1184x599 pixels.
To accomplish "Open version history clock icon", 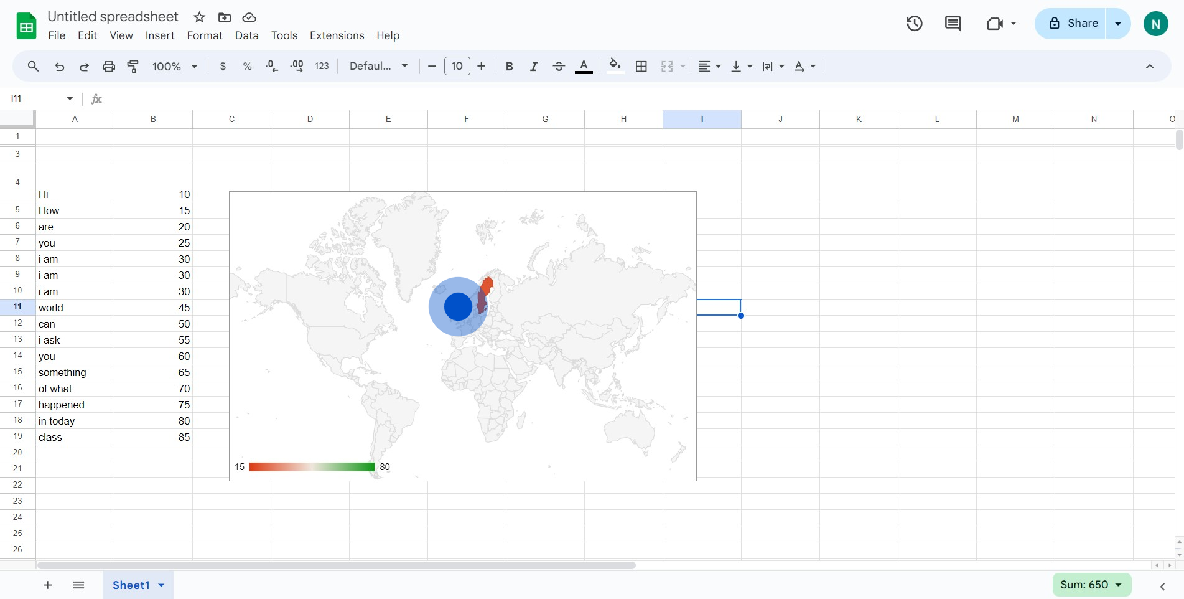I will coord(914,24).
